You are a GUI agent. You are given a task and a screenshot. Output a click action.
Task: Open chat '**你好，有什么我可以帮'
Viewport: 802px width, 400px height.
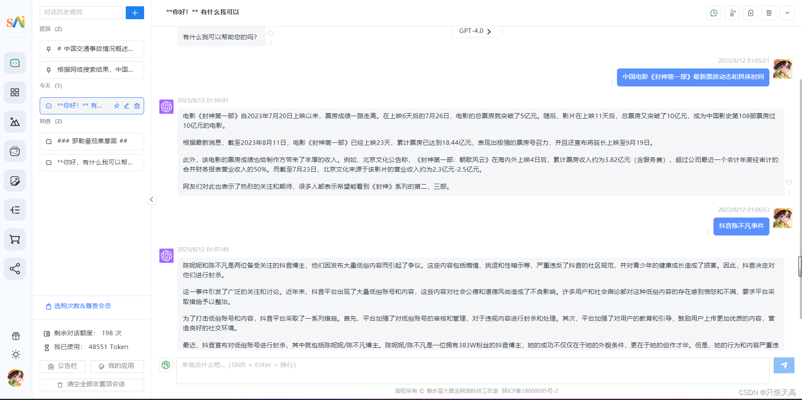pos(92,162)
